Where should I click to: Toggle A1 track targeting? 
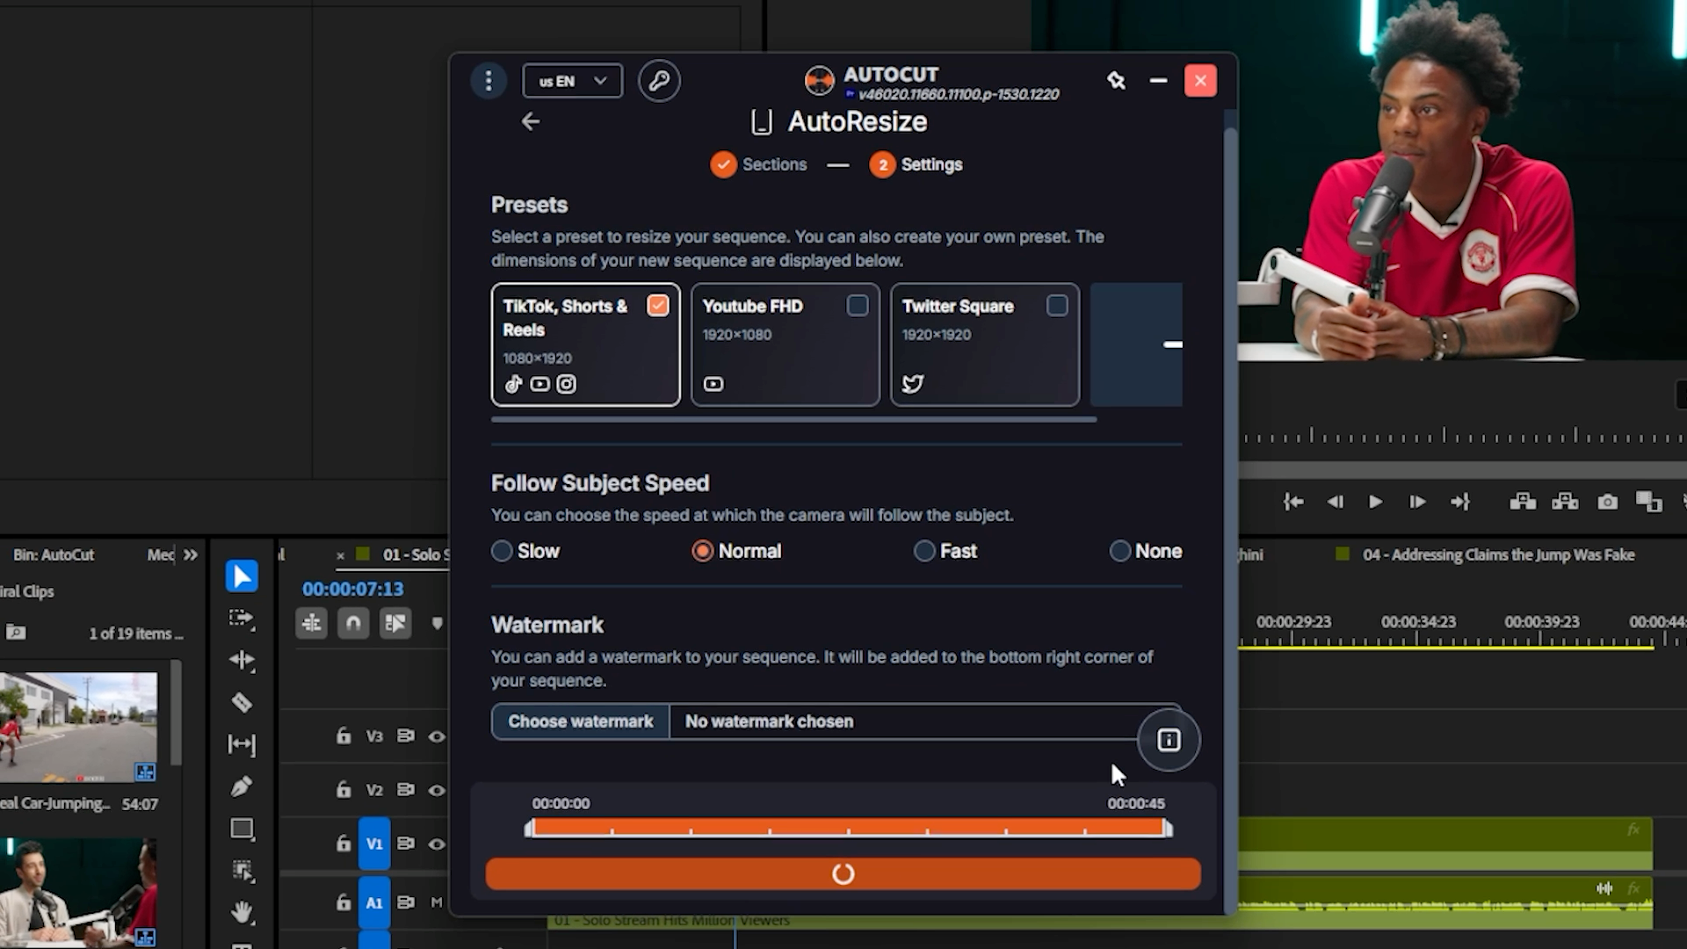coord(374,902)
